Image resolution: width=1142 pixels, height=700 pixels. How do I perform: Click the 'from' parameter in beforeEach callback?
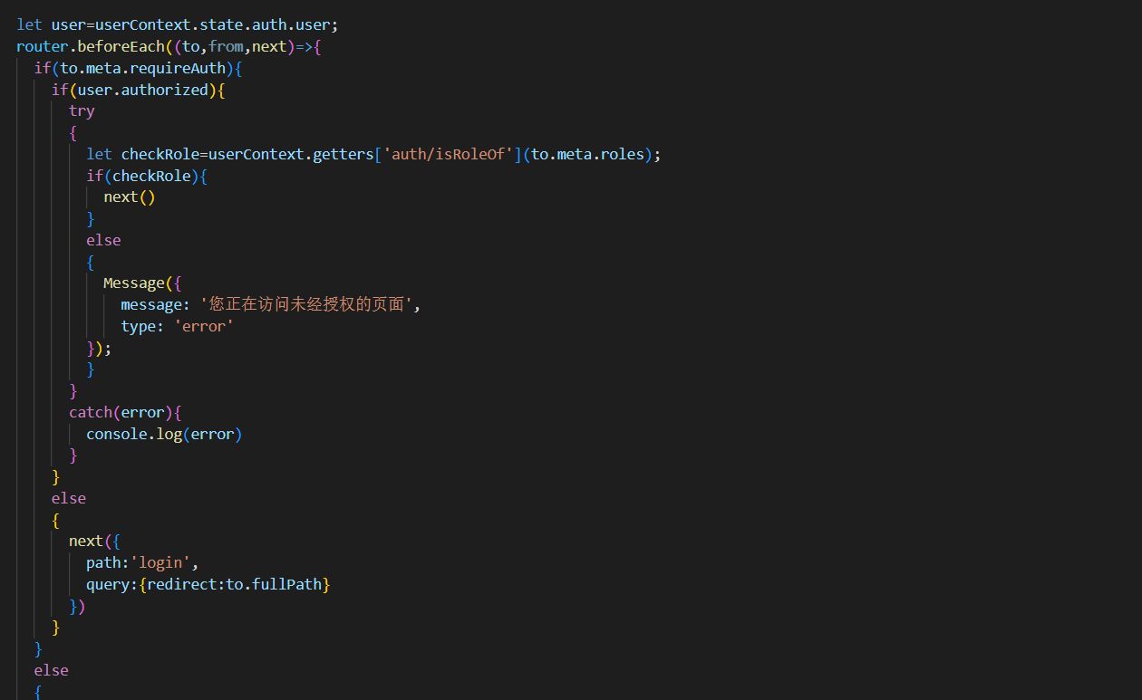pos(226,46)
